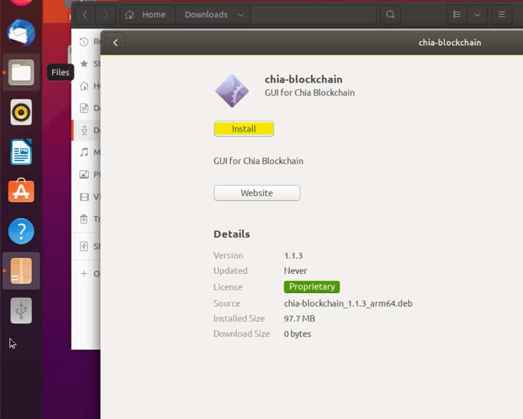Click the Starred star icon in sidebar
This screenshot has width=523, height=419.
pos(84,63)
